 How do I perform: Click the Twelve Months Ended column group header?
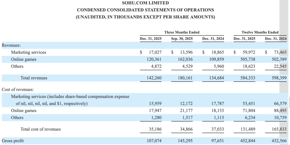260,32
